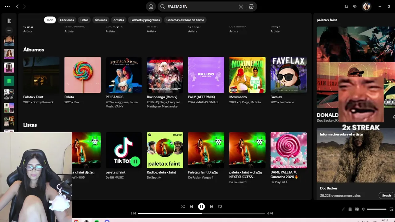This screenshot has height=222, width=395.
Task: Toggle the lyrics microphone icon
Action: coord(343,209)
